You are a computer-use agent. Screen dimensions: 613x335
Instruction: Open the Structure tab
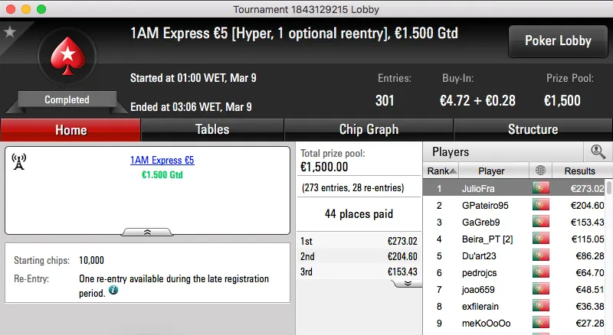(x=533, y=129)
